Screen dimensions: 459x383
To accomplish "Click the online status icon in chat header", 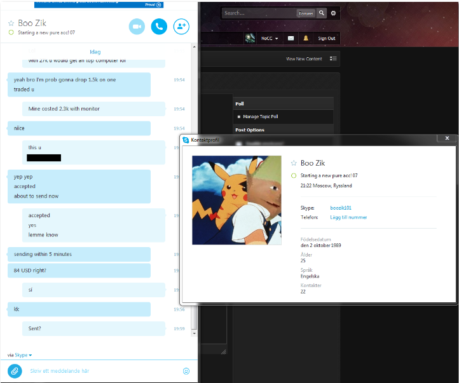I will point(11,32).
